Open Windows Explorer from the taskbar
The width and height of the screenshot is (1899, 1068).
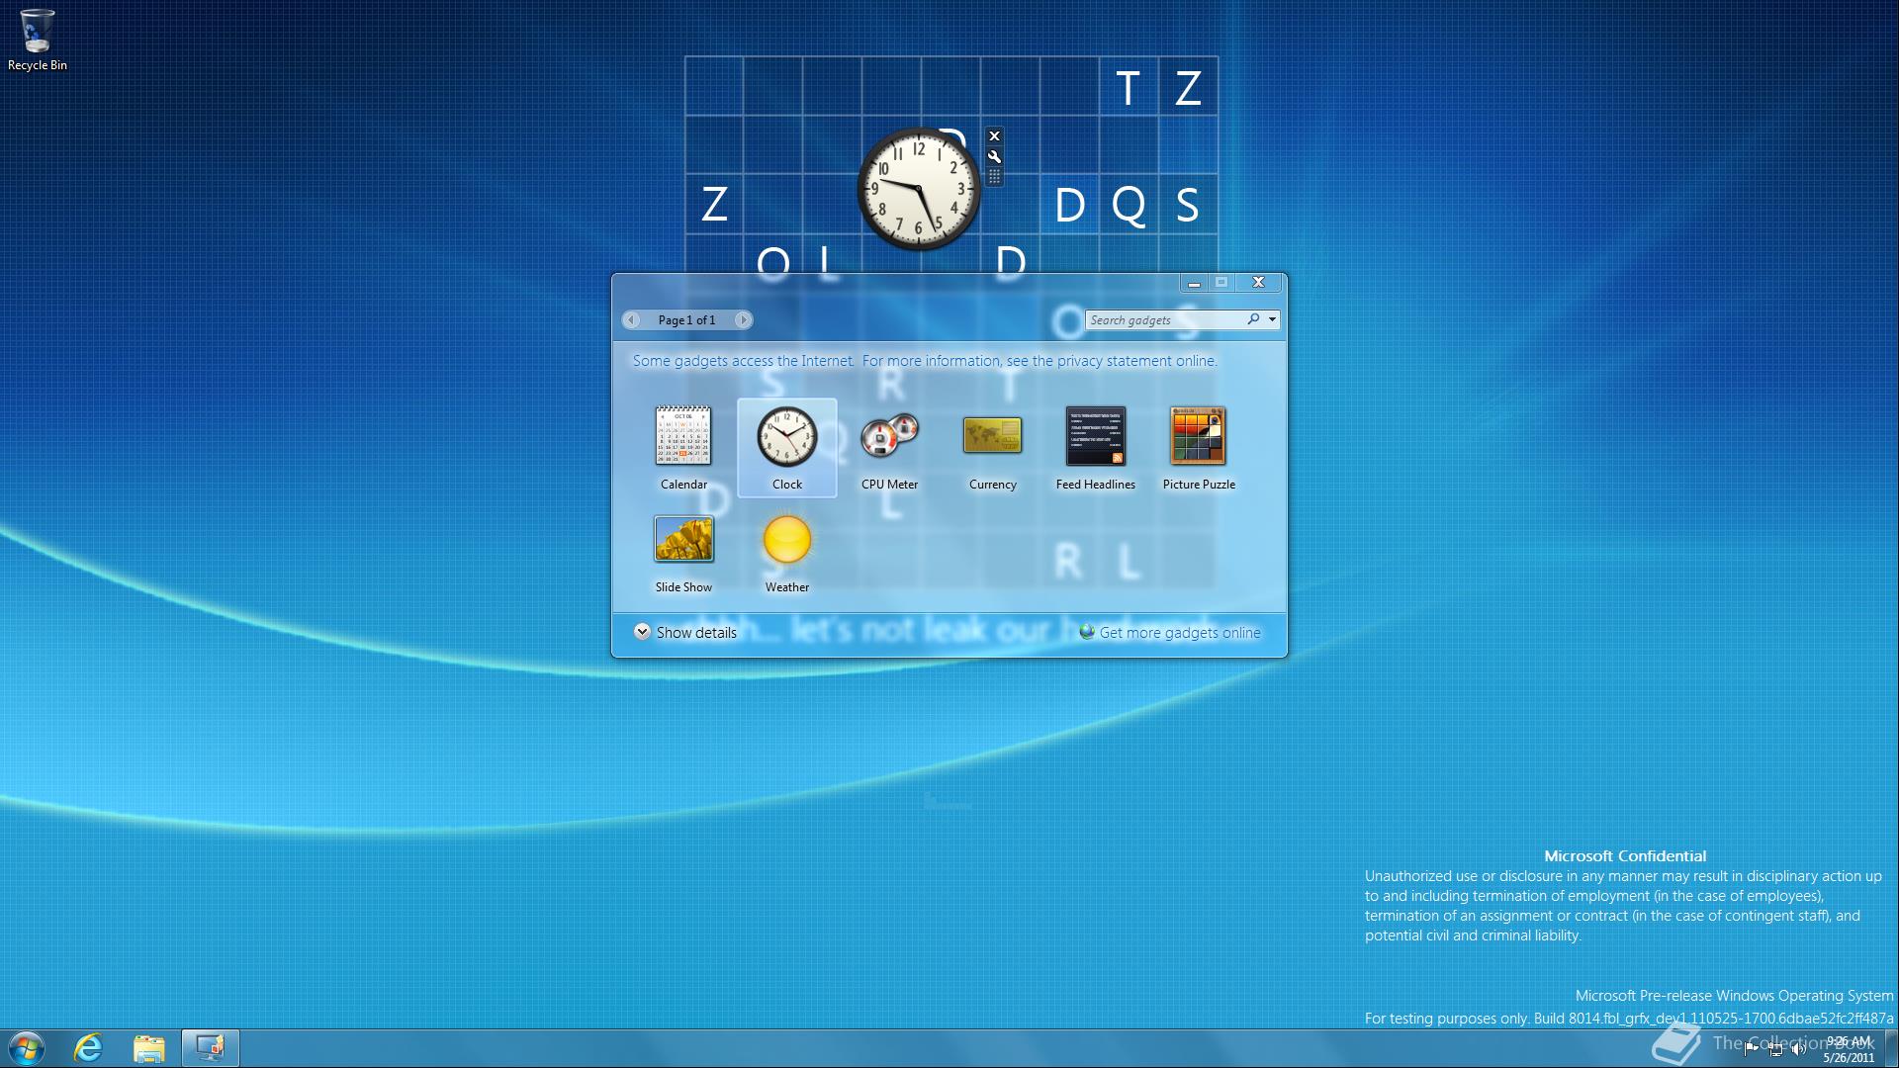[x=148, y=1047]
